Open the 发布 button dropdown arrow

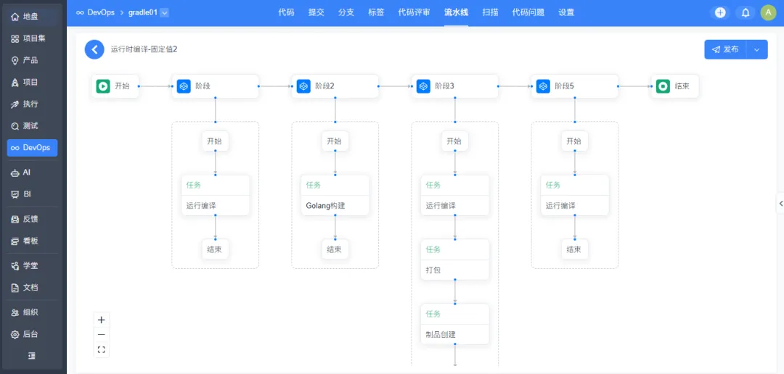(x=757, y=49)
